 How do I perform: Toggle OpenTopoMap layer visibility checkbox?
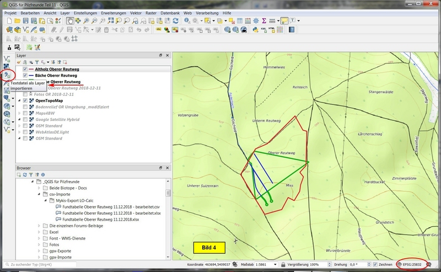(25, 102)
